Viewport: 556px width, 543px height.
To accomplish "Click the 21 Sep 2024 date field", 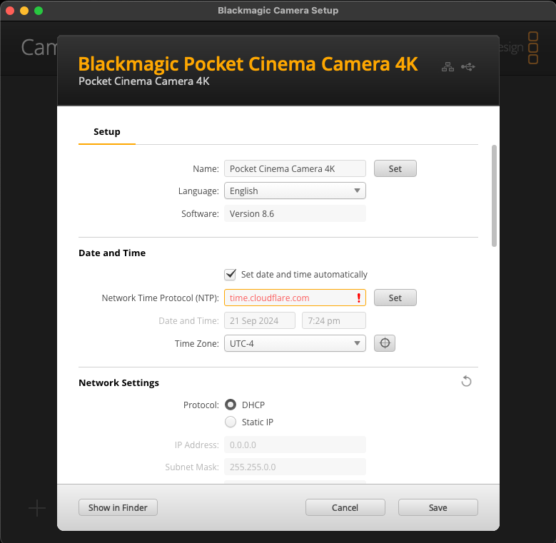I will (x=260, y=321).
